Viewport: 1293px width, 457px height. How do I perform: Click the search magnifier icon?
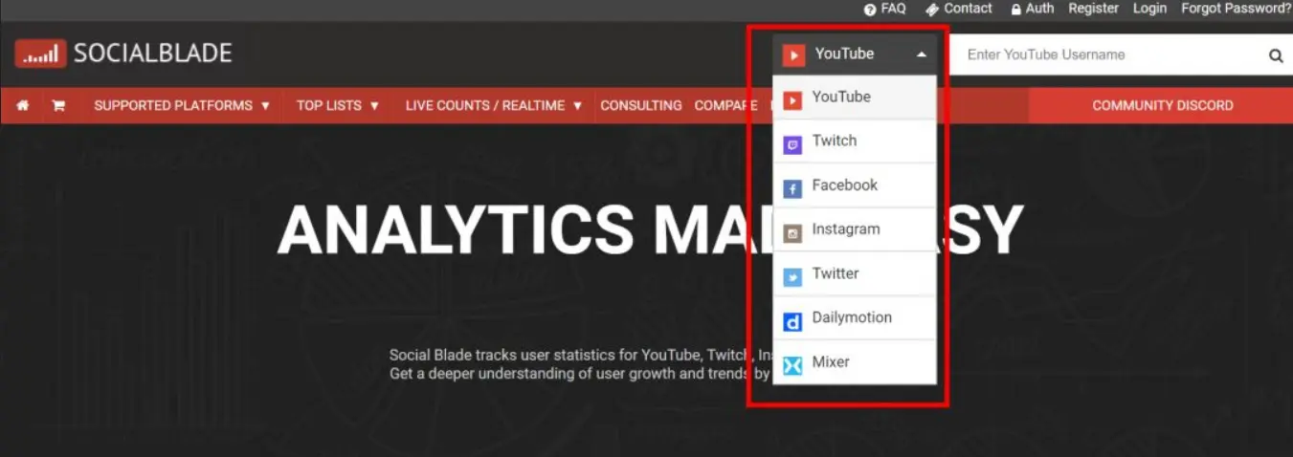click(x=1275, y=55)
